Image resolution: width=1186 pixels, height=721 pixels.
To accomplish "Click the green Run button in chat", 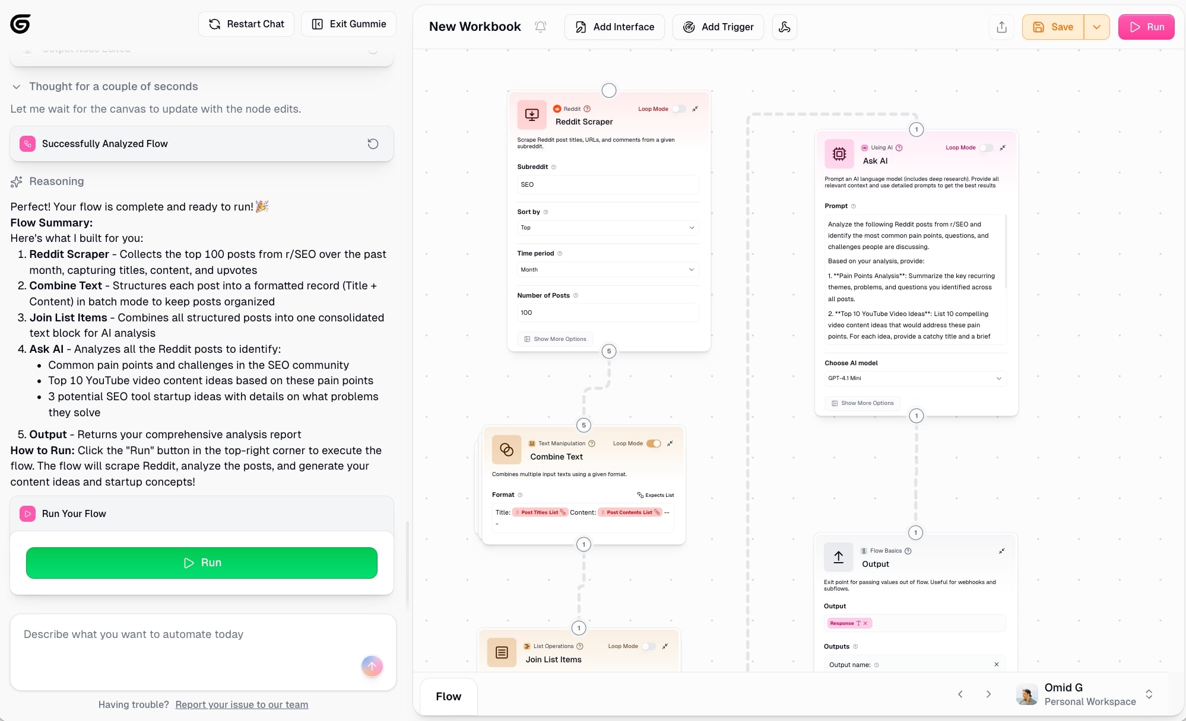I will point(202,563).
